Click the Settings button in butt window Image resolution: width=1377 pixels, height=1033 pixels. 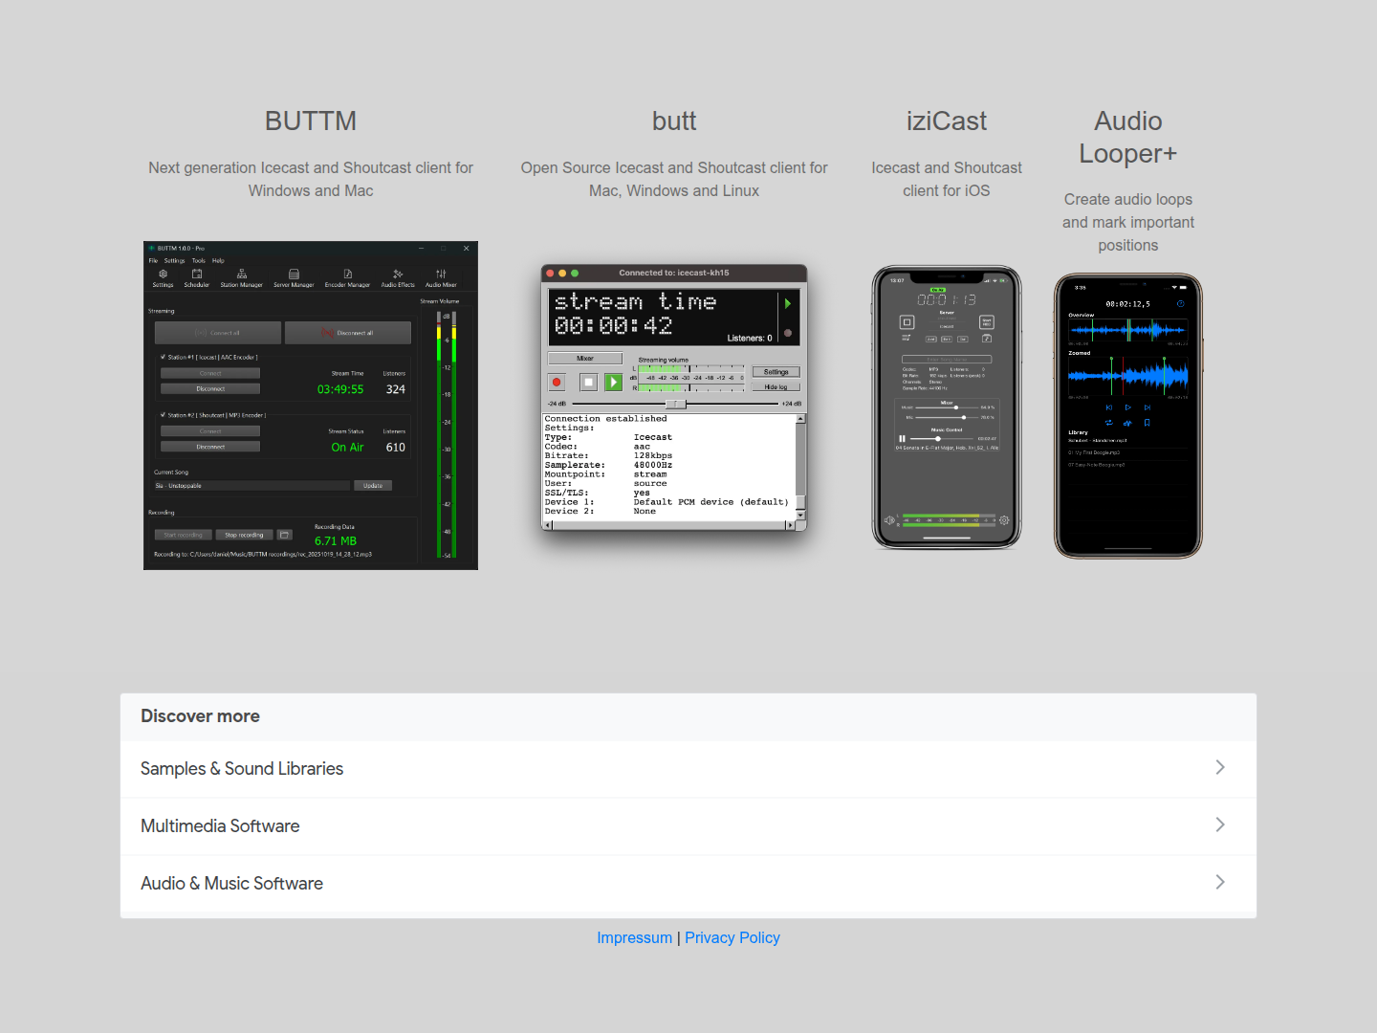tap(776, 372)
